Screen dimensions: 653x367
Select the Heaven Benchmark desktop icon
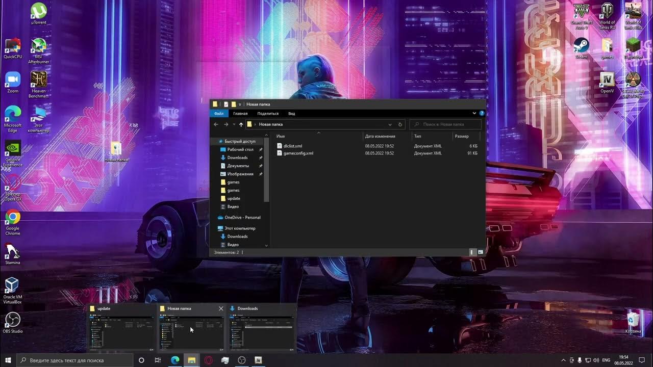[x=38, y=85]
